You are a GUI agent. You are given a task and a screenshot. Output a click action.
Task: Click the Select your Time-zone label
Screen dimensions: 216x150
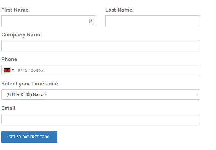[30, 84]
